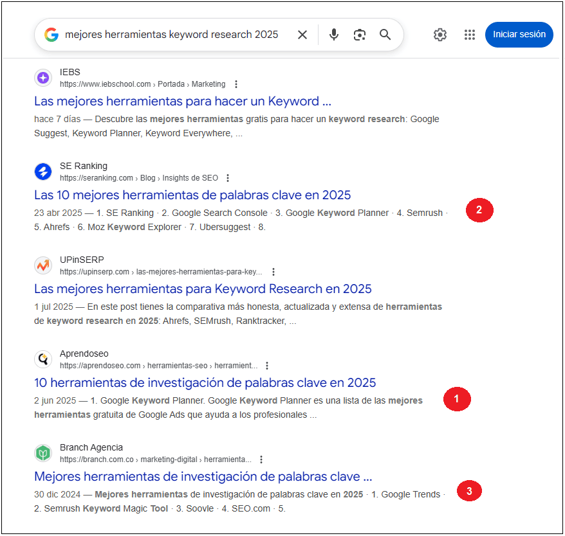Image resolution: width=565 pixels, height=536 pixels.
Task: Search by image with the Google Lens icon
Action: [x=359, y=35]
